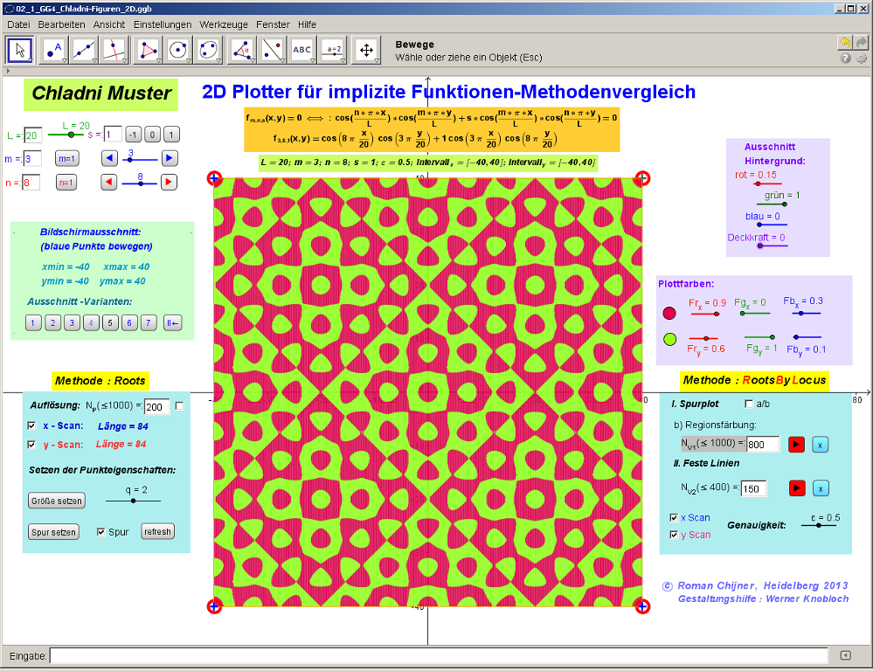Open the Ellipse tool dropdown arrow

point(219,60)
